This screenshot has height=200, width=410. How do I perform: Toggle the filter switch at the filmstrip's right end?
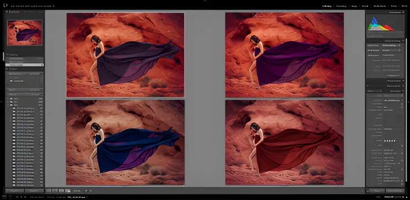[405, 197]
